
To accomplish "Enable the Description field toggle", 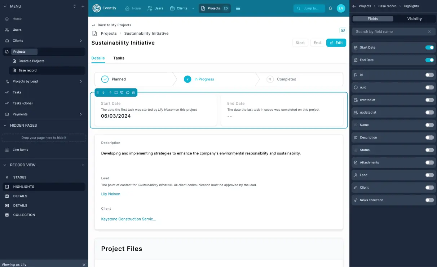I will point(429,137).
